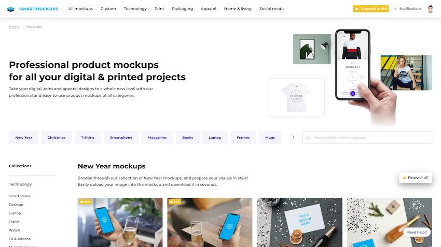
Task: Open the Home & living menu
Action: click(238, 9)
